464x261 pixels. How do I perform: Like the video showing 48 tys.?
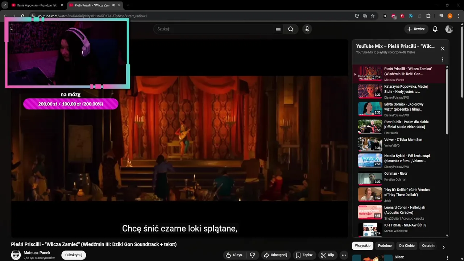pos(234,255)
